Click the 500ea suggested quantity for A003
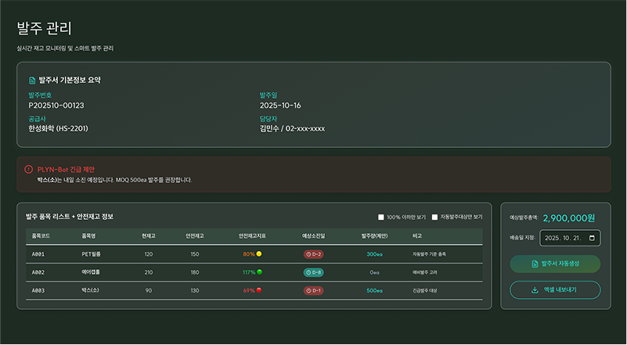627x345 pixels. coord(374,290)
